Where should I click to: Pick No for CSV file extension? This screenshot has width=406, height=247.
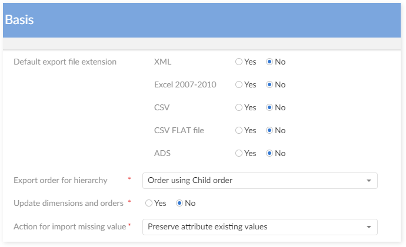(270, 107)
